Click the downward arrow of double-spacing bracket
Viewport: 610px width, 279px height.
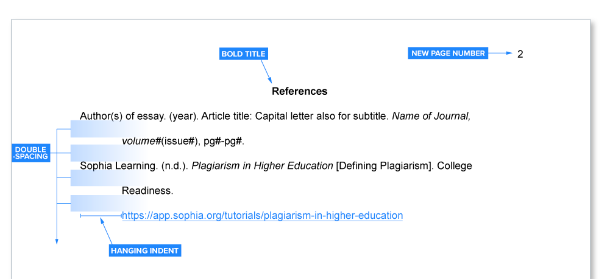click(57, 241)
